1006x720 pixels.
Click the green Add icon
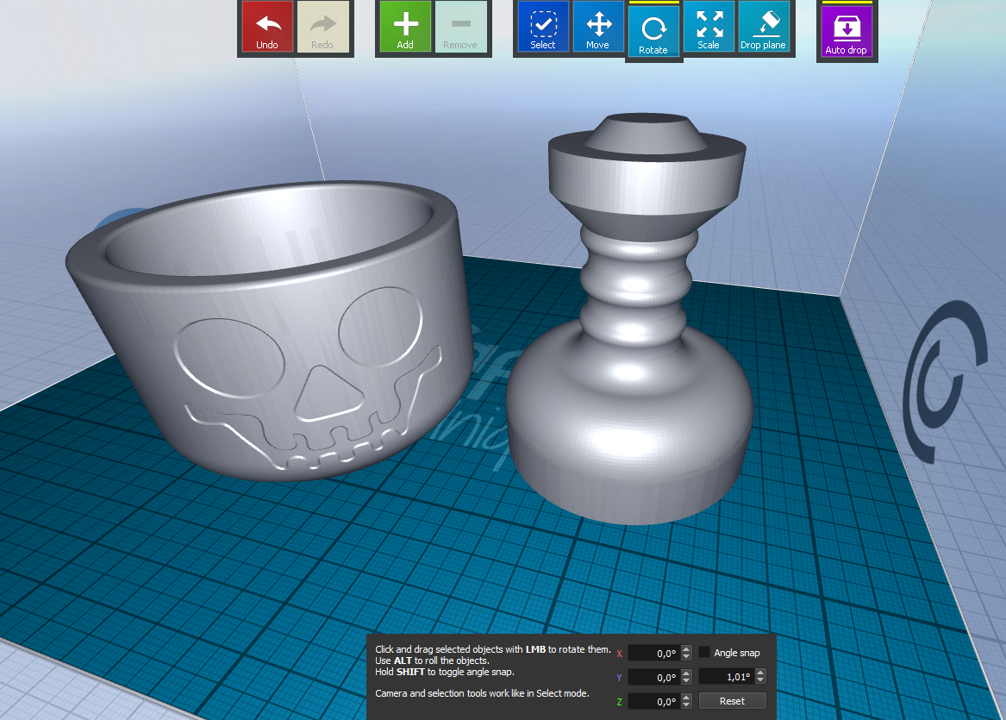point(404,27)
